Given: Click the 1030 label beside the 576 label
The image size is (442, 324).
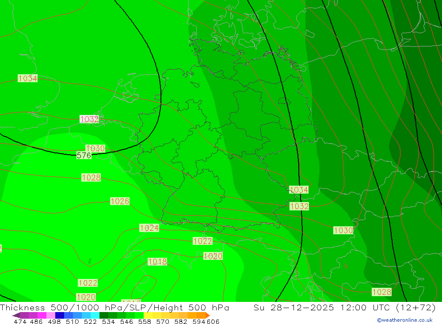Looking at the screenshot, I should click(x=95, y=149).
